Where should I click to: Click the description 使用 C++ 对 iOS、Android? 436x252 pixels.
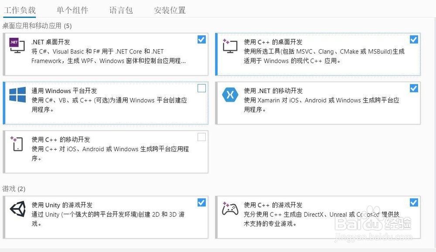click(110, 154)
